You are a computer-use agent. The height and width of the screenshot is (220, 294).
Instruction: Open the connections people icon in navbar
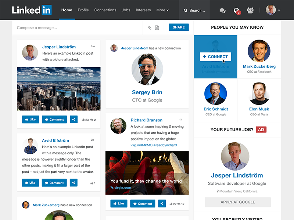coord(250,10)
